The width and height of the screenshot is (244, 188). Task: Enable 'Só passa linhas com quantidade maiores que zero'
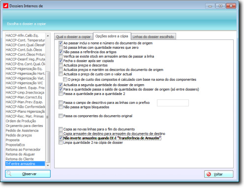pos(61,48)
